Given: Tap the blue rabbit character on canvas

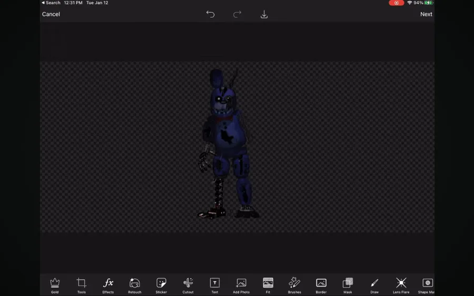Looking at the screenshot, I should 228,144.
